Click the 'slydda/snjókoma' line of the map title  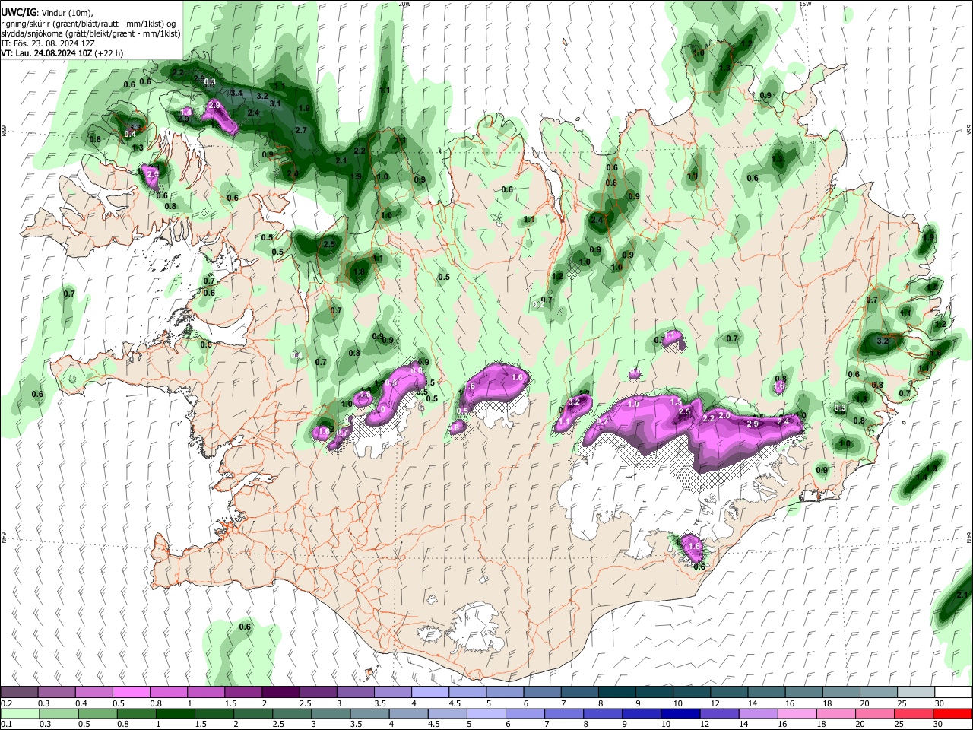(90, 33)
